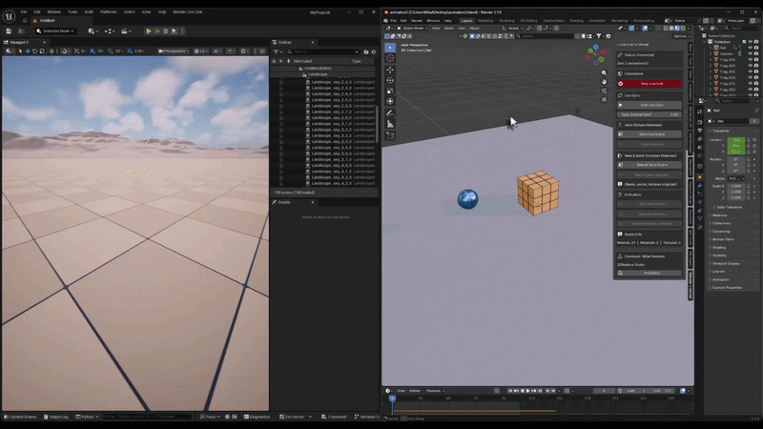Viewport: 763px width, 429px height.
Task: Open the Unreal Outliner settings gear
Action: [373, 51]
